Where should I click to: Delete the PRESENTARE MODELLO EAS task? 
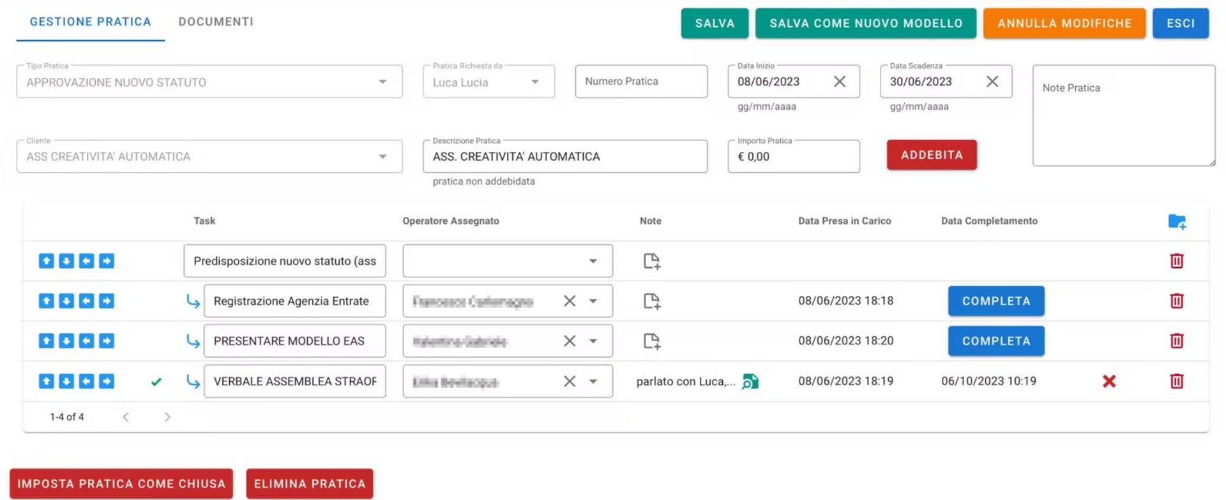point(1177,341)
